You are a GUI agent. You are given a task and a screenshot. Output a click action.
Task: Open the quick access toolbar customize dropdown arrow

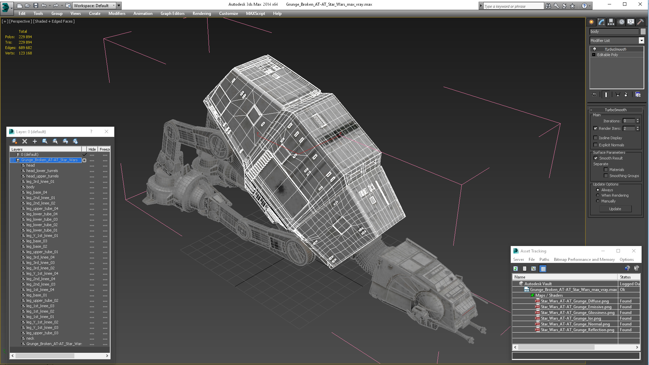(x=119, y=5)
